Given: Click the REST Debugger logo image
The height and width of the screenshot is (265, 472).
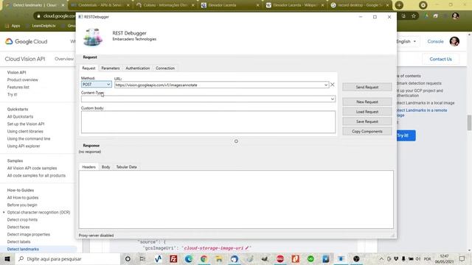Looking at the screenshot, I should coord(93,37).
